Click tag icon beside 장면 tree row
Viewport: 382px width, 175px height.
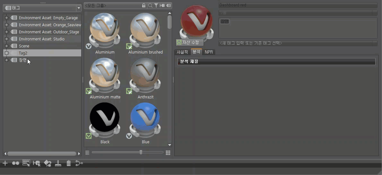(x=14, y=60)
